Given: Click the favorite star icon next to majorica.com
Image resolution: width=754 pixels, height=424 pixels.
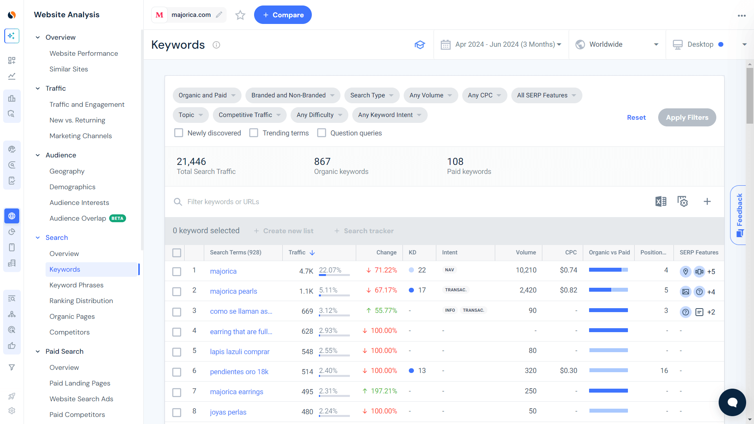Looking at the screenshot, I should pos(240,15).
